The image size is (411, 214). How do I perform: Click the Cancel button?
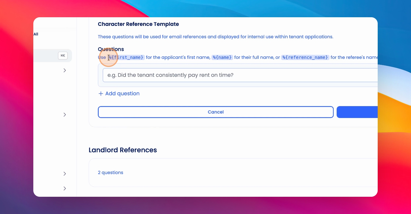[216, 112]
